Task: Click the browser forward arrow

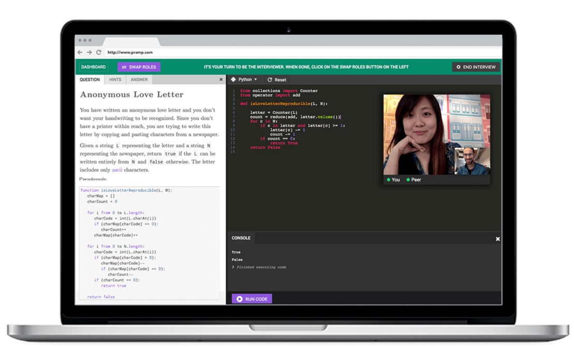Action: 89,52
